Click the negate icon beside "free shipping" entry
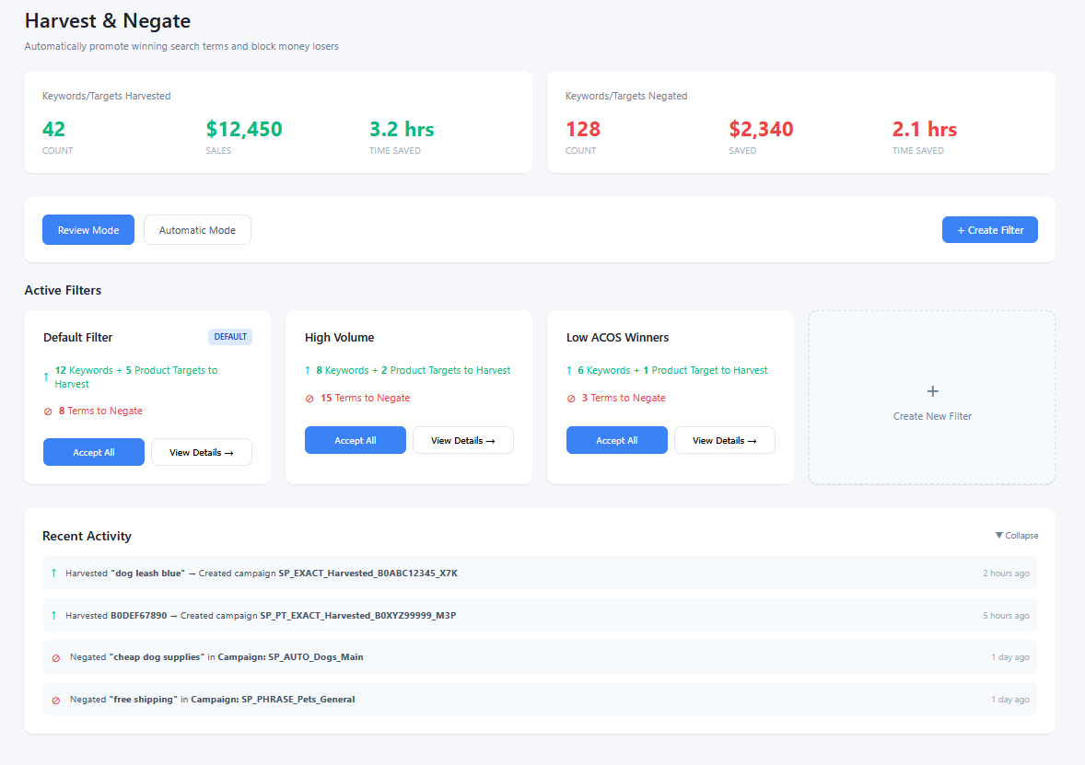The width and height of the screenshot is (1085, 765). (x=56, y=700)
